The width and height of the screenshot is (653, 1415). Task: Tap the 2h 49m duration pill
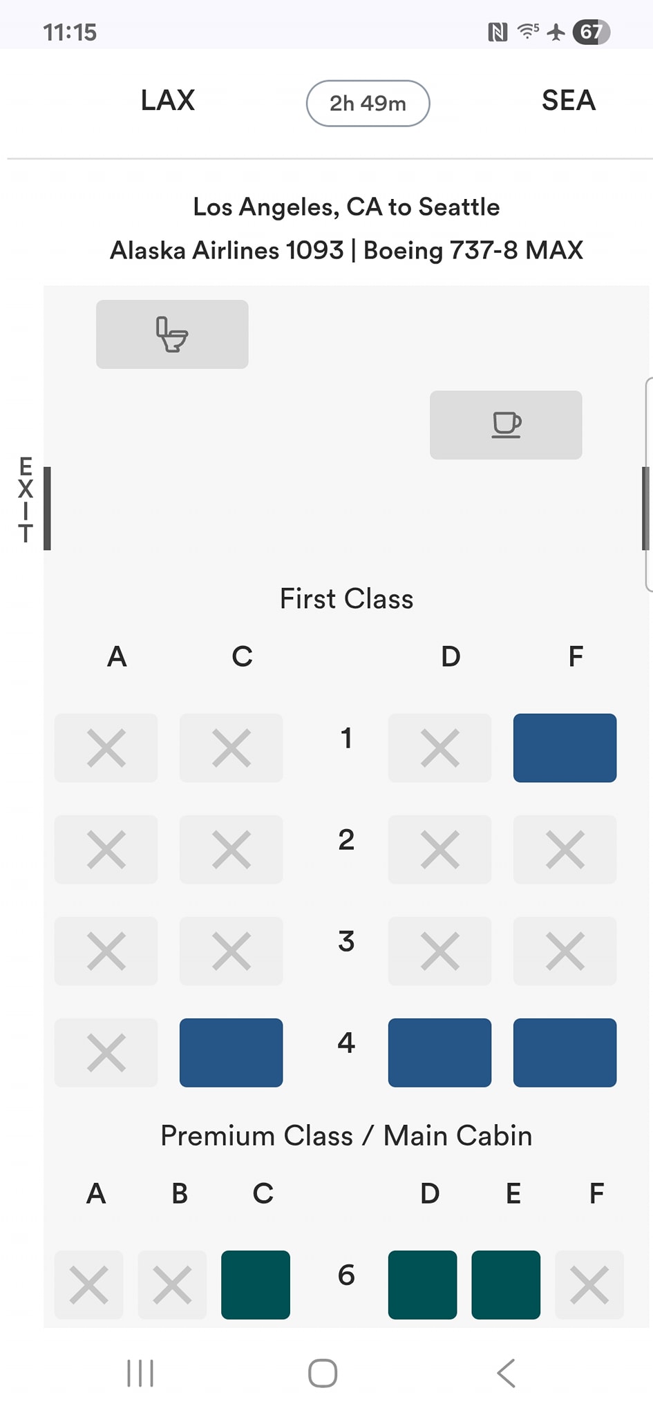pos(368,104)
